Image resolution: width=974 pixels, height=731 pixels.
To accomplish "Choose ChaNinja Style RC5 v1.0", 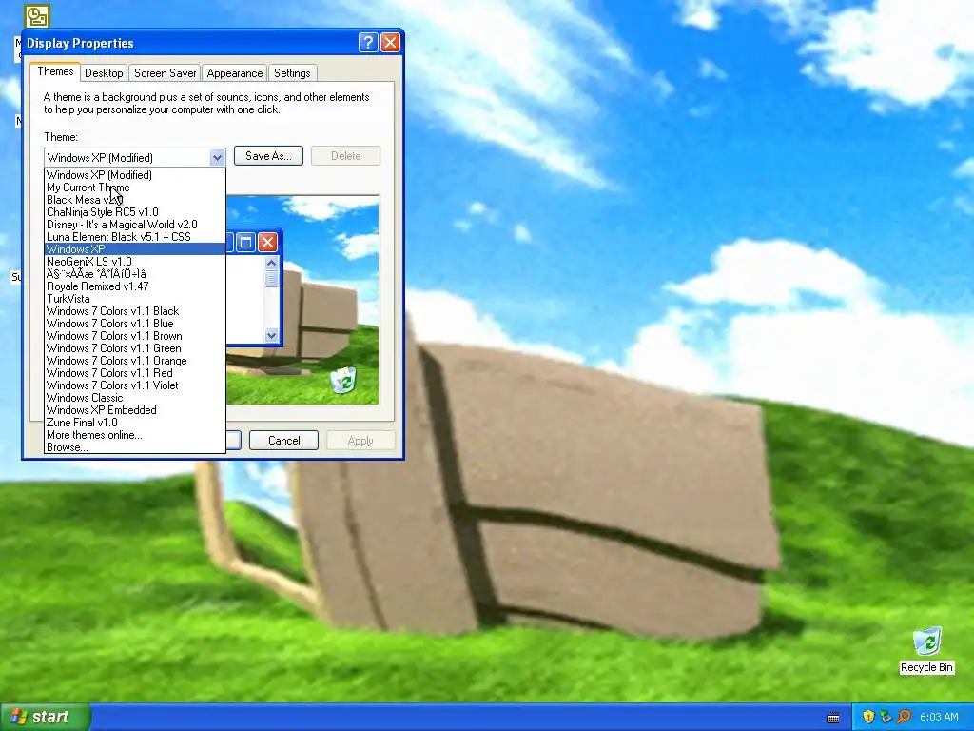I will (x=135, y=212).
